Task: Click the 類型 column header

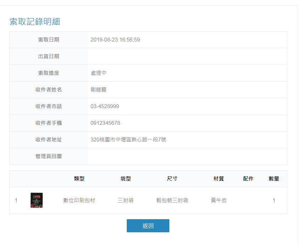Action: pos(79,179)
